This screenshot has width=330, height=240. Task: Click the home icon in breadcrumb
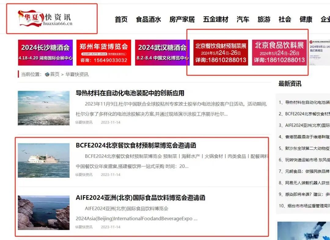[47, 74]
